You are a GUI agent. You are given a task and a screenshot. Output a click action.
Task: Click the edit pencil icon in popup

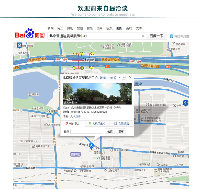coord(119,78)
